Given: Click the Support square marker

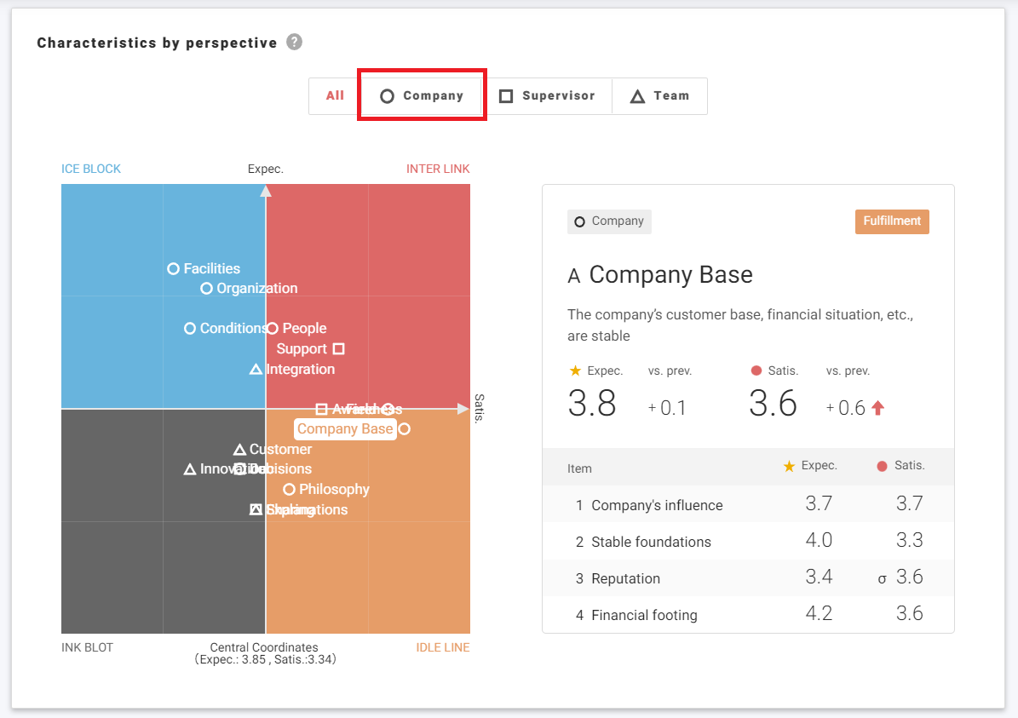Looking at the screenshot, I should click(x=338, y=348).
